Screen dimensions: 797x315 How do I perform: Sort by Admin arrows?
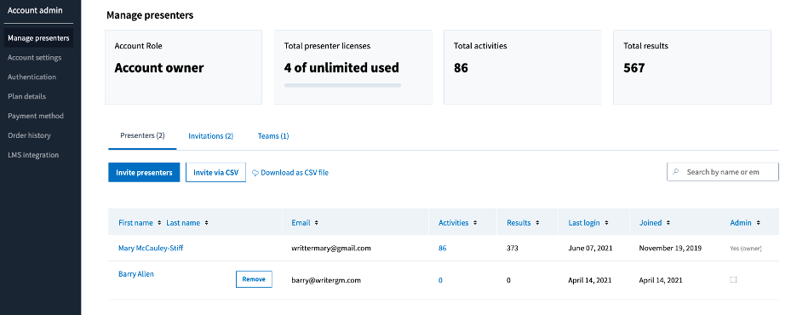(758, 222)
